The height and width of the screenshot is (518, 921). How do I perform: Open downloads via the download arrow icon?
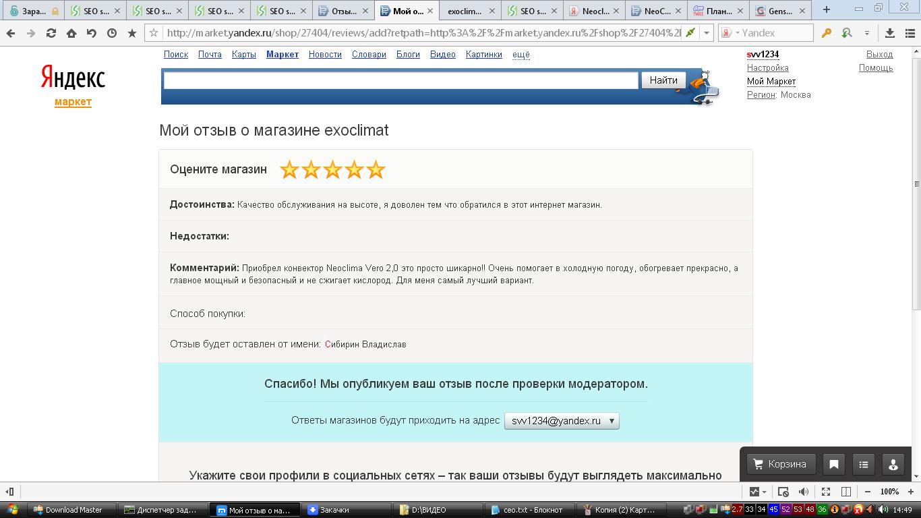pos(890,33)
